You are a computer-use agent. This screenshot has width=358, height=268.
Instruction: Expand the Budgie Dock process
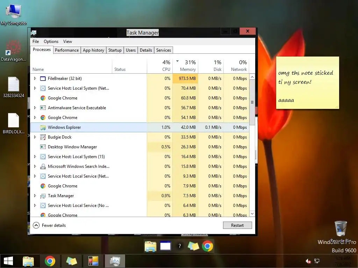point(35,137)
